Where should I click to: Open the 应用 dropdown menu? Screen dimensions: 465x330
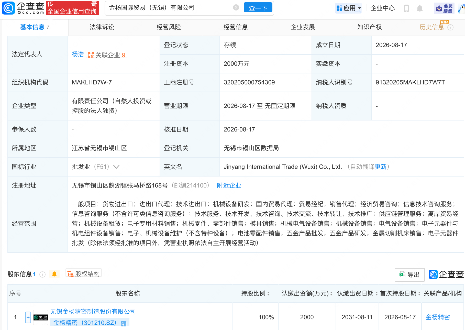coord(349,8)
